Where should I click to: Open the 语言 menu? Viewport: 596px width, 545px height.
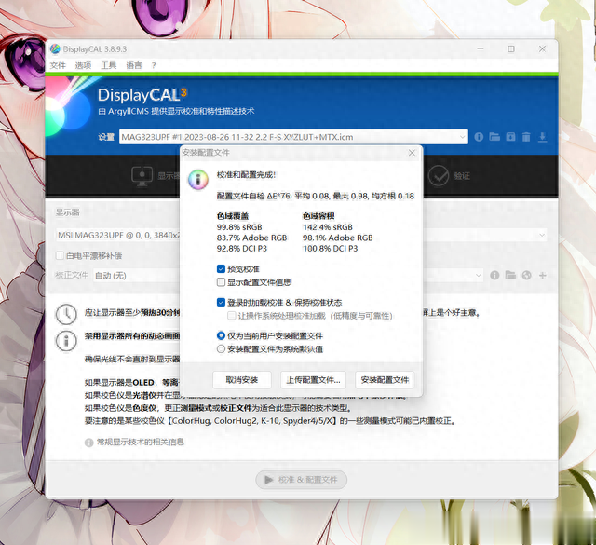coord(134,65)
